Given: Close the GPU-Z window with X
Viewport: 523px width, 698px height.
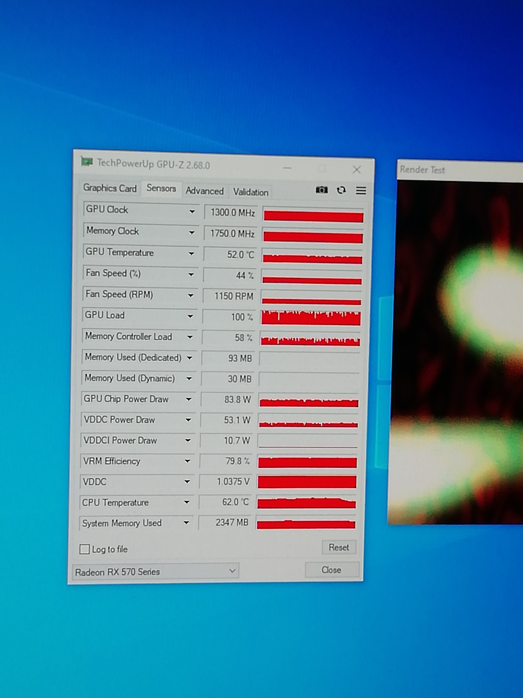Looking at the screenshot, I should pos(357,169).
